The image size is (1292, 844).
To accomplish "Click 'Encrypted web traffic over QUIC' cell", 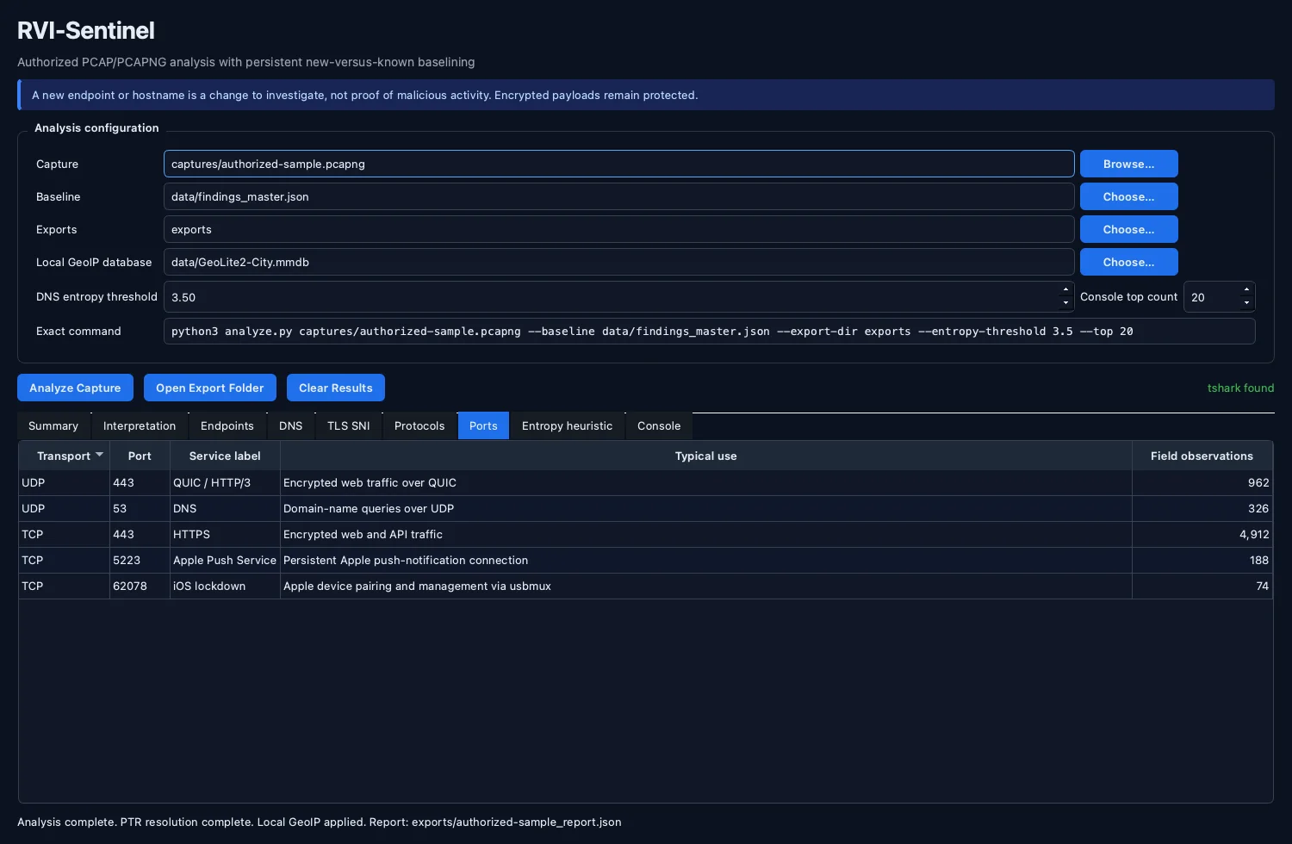I will (705, 482).
